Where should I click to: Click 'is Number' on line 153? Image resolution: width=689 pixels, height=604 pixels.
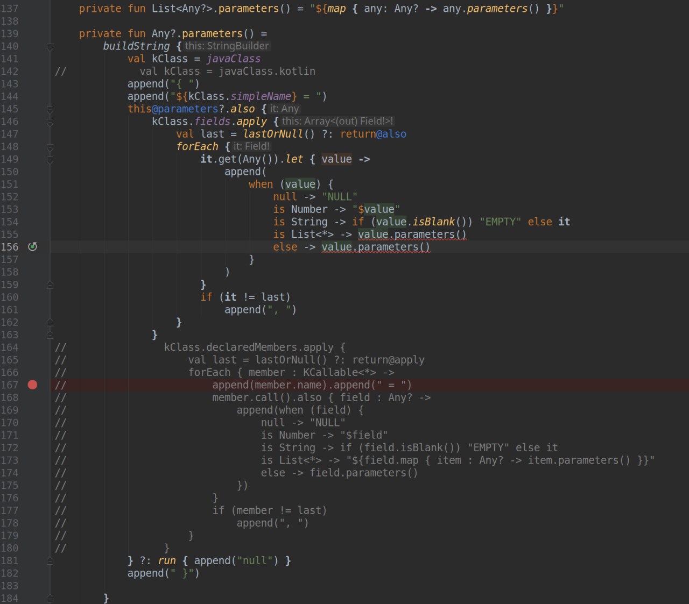click(x=300, y=209)
